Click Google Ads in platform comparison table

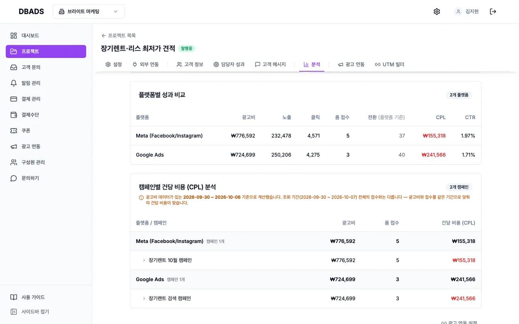point(150,155)
